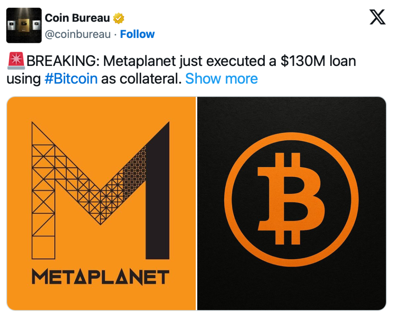Image resolution: width=393 pixels, height=316 pixels.
Task: Click the X logo icon
Action: [x=377, y=17]
